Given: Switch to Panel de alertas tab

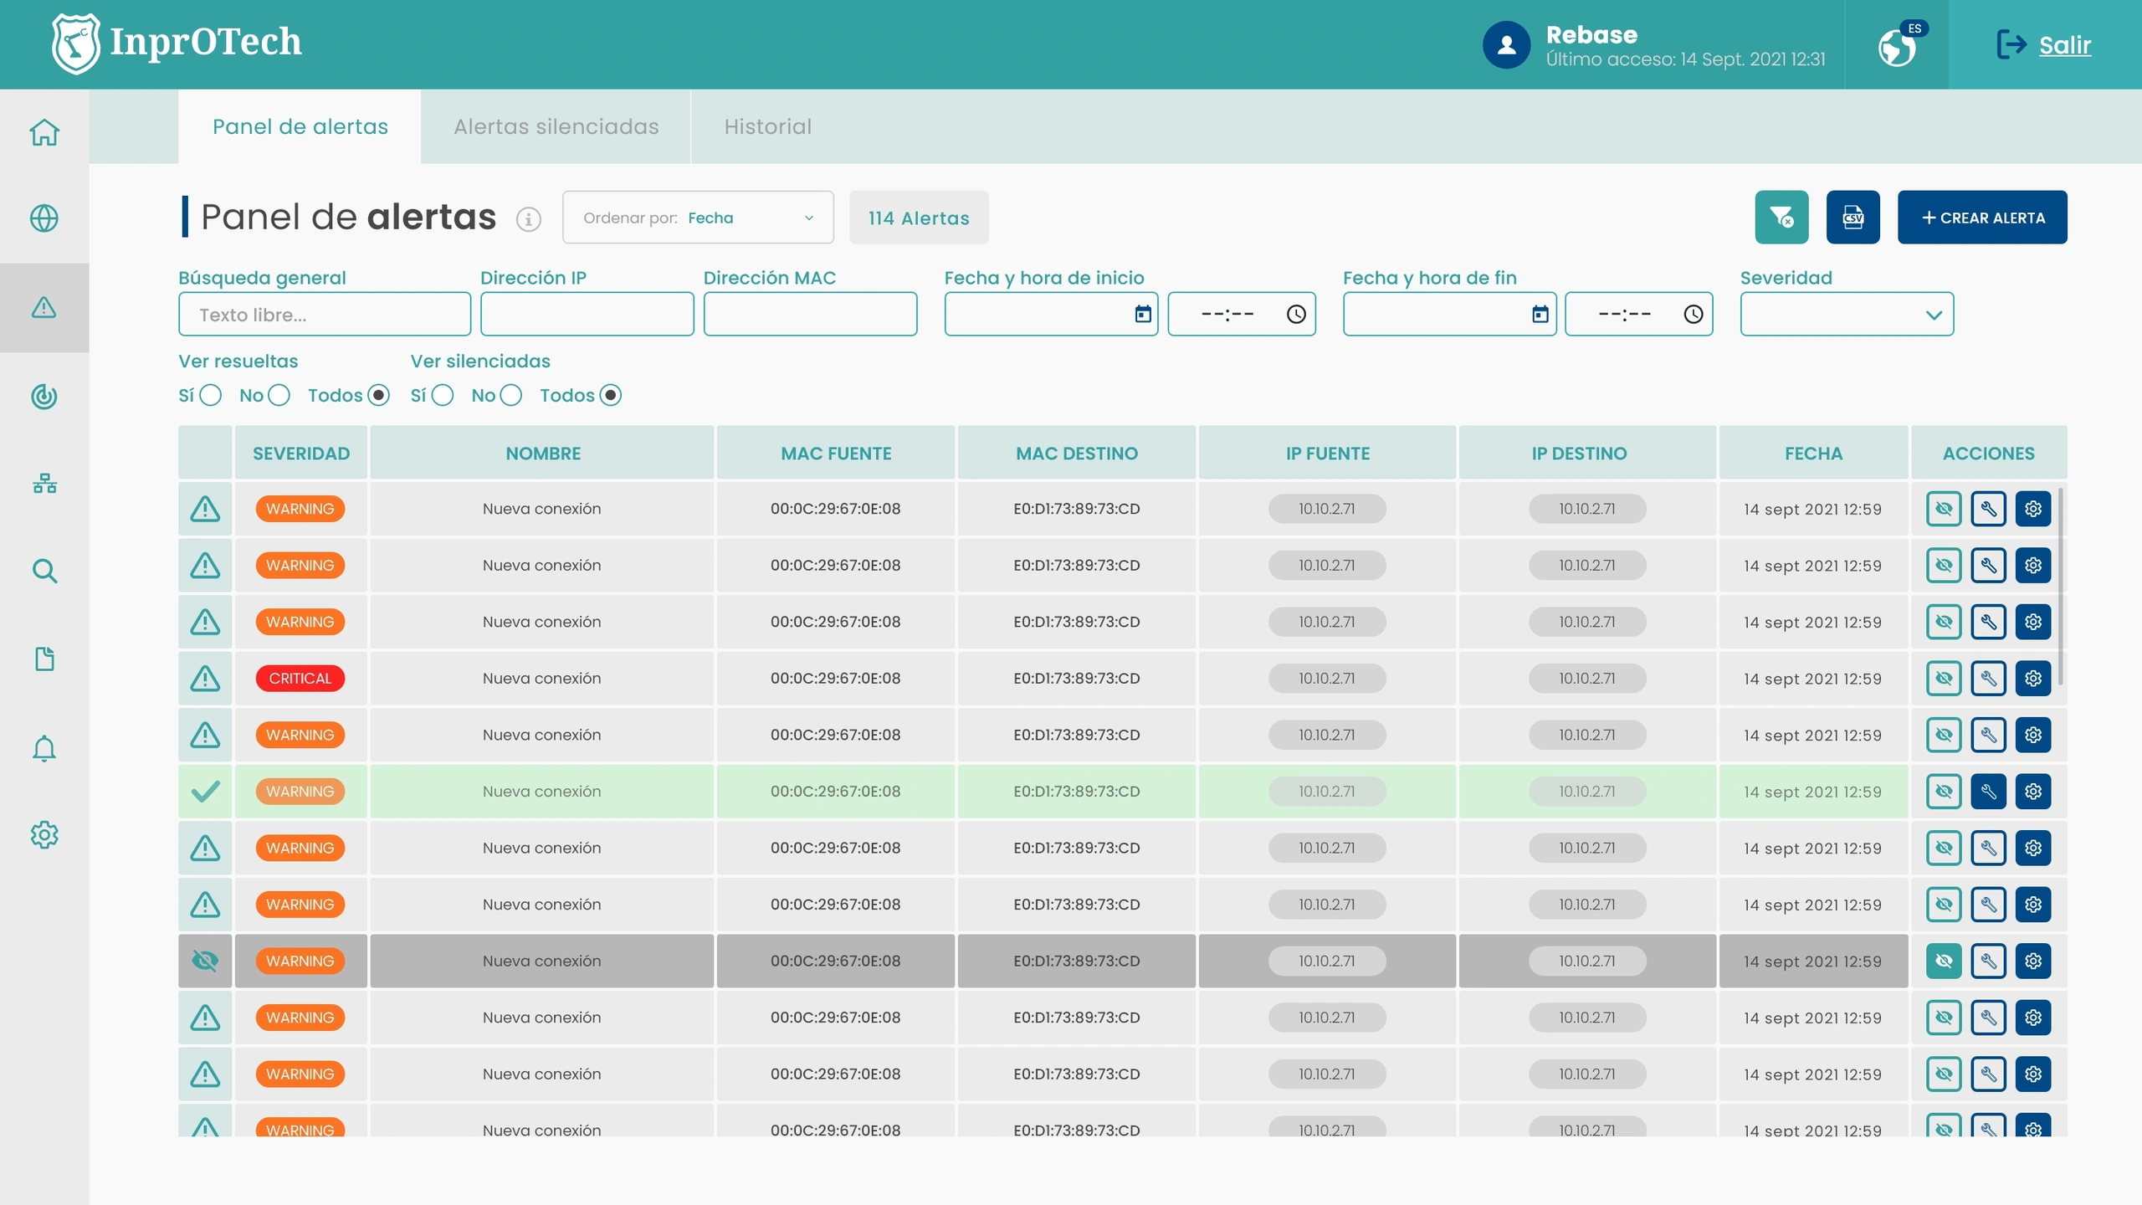Looking at the screenshot, I should click(x=300, y=126).
